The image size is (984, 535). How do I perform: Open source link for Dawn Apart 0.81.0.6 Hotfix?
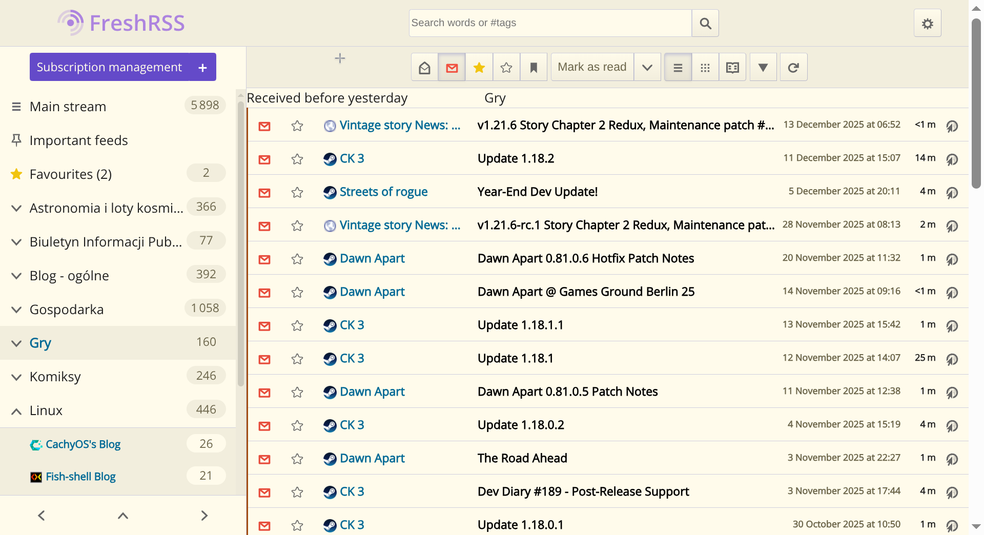tap(952, 259)
